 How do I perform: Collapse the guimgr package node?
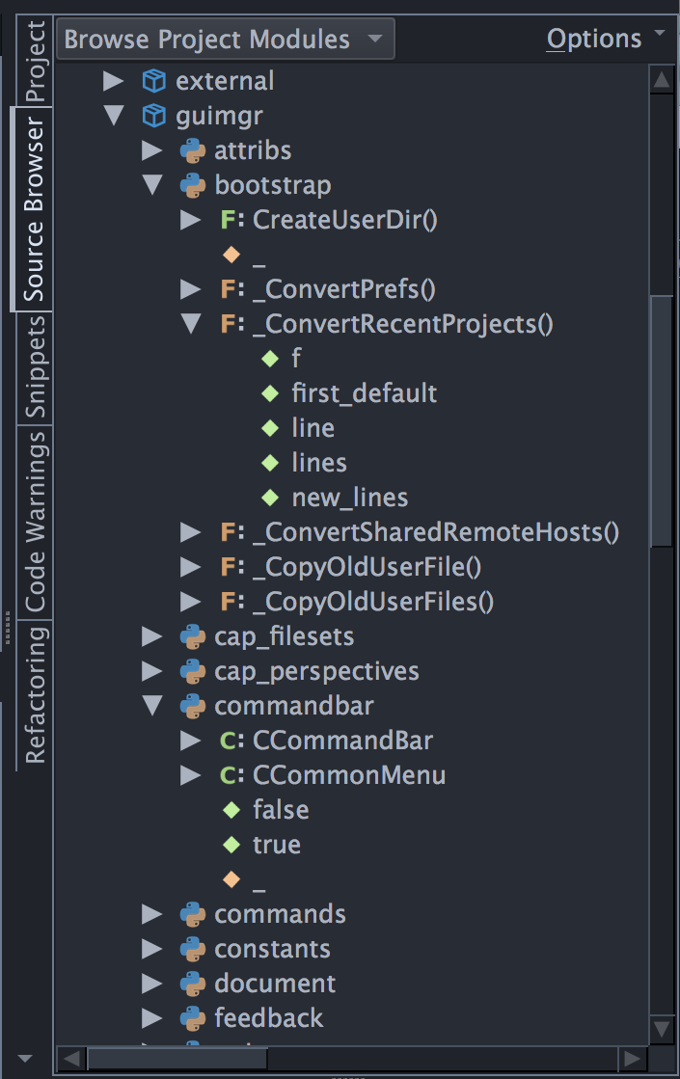114,116
